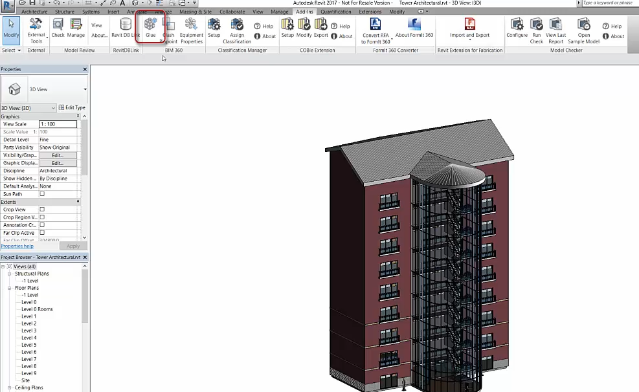This screenshot has height=392, width=639.
Task: Open the Revit DB Link tool
Action: tap(126, 28)
